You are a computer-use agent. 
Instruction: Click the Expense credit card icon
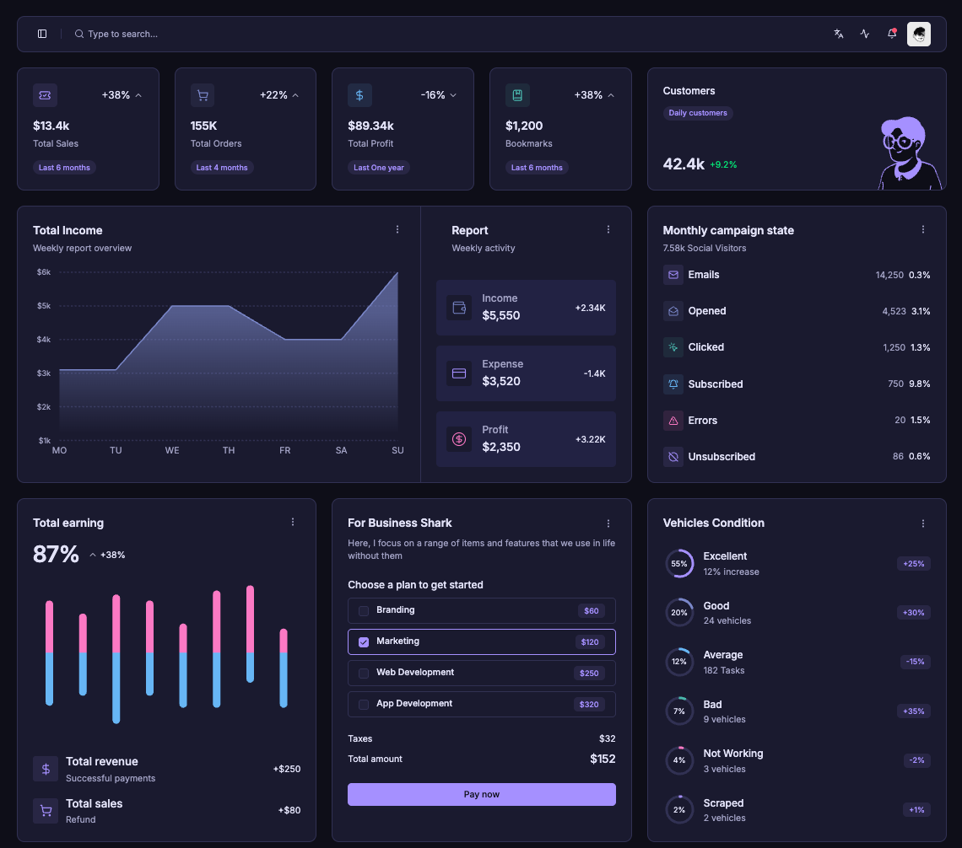[x=459, y=373]
